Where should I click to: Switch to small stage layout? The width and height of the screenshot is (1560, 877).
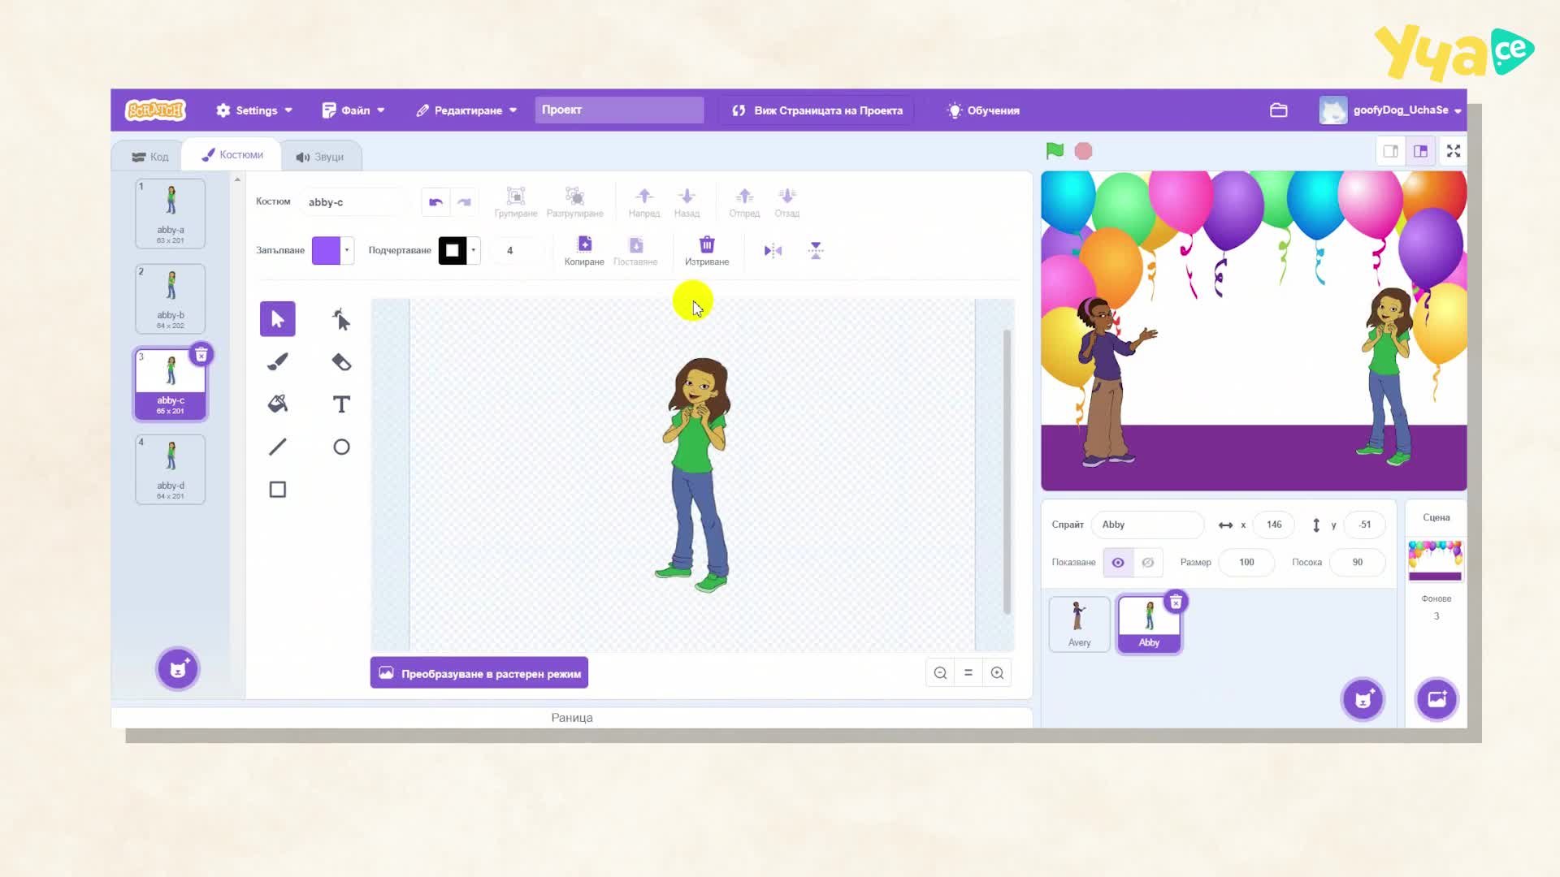[1391, 151]
